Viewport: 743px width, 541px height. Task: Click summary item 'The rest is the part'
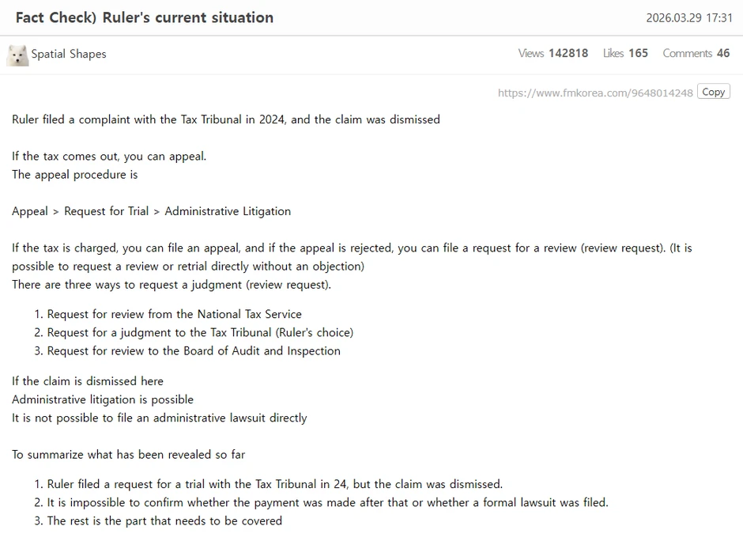click(x=164, y=520)
